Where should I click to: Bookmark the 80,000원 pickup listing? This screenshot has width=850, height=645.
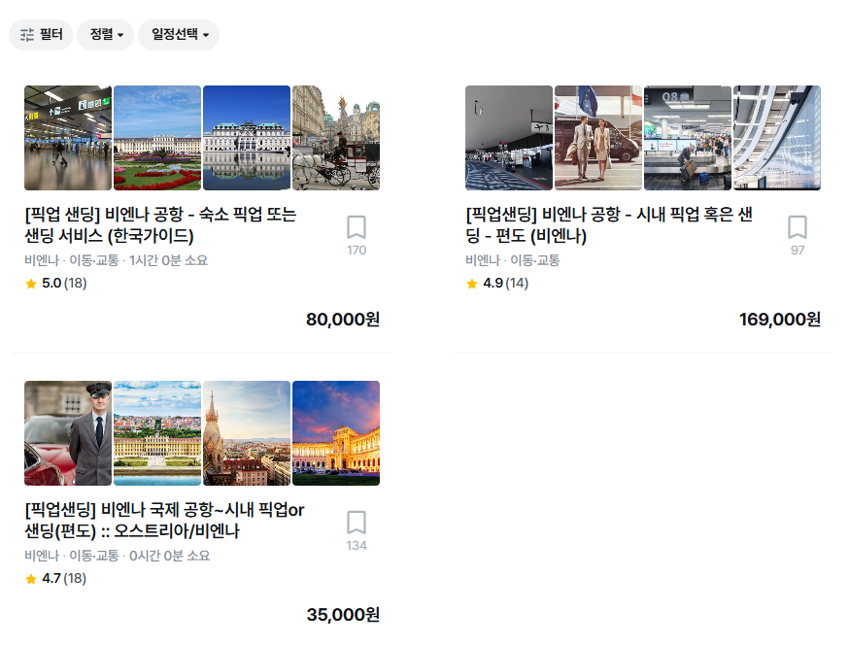click(x=357, y=227)
